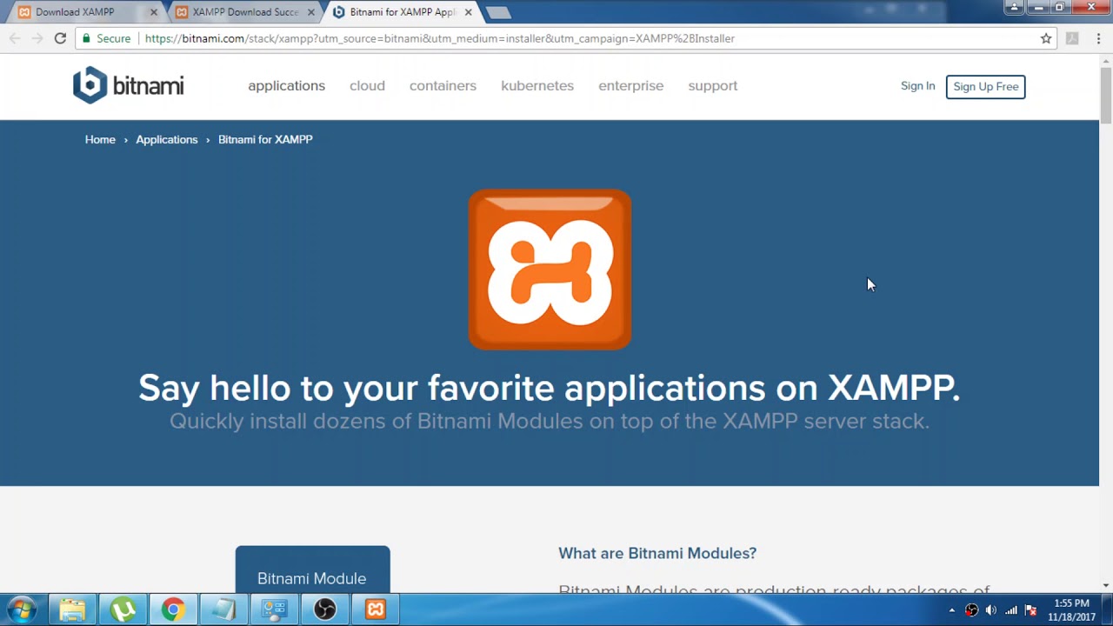Click the Action Center flag tray icon
The height and width of the screenshot is (626, 1113).
[1031, 610]
